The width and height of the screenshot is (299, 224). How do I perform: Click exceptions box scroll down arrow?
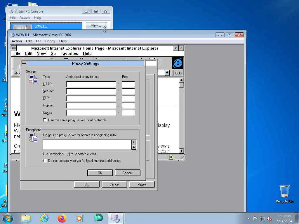tap(134, 147)
